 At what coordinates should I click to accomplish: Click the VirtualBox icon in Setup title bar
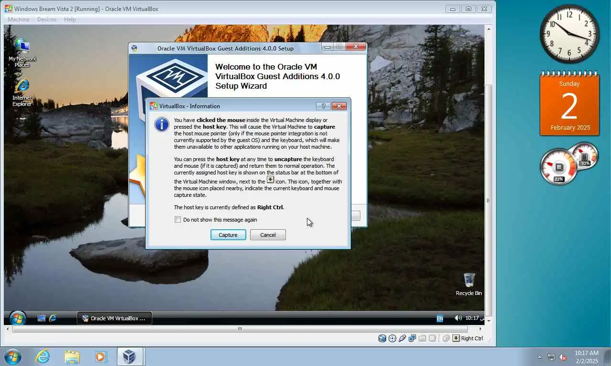[135, 48]
